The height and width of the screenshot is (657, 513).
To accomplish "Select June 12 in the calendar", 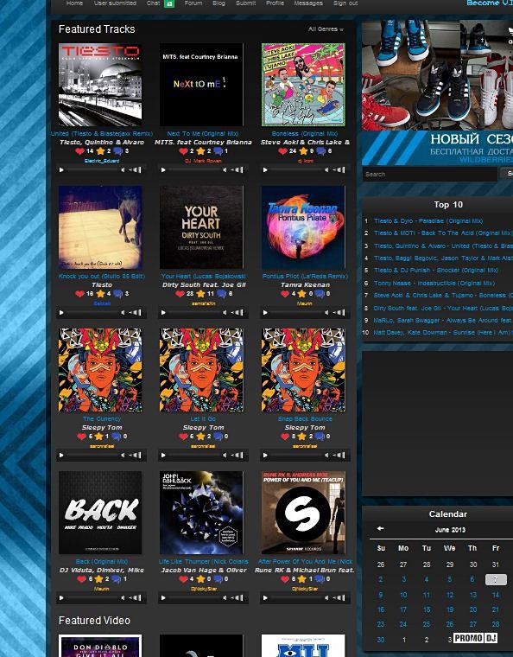I will 450,595.
